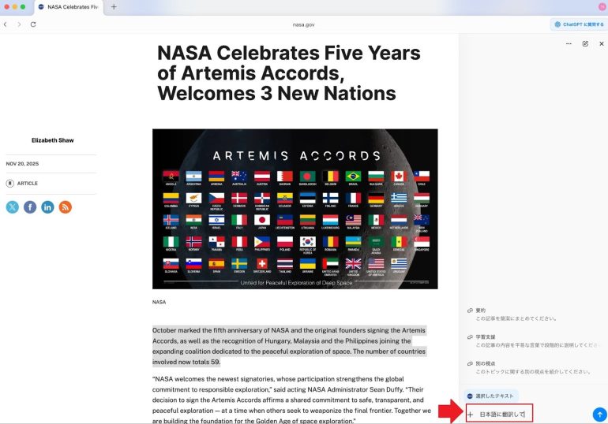Image resolution: width=608 pixels, height=424 pixels.
Task: Open the orange RSS feed icon
Action: pyautogui.click(x=66, y=207)
